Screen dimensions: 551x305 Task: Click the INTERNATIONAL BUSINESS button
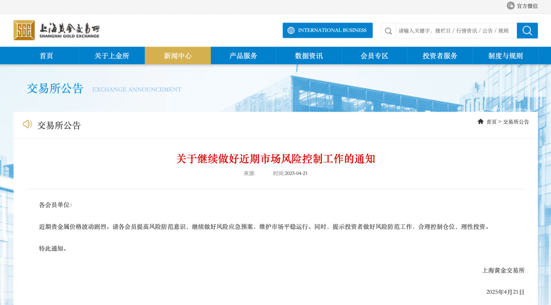click(332, 30)
